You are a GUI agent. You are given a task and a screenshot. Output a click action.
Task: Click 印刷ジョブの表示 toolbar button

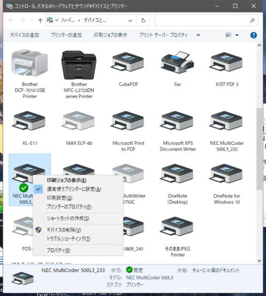110,35
